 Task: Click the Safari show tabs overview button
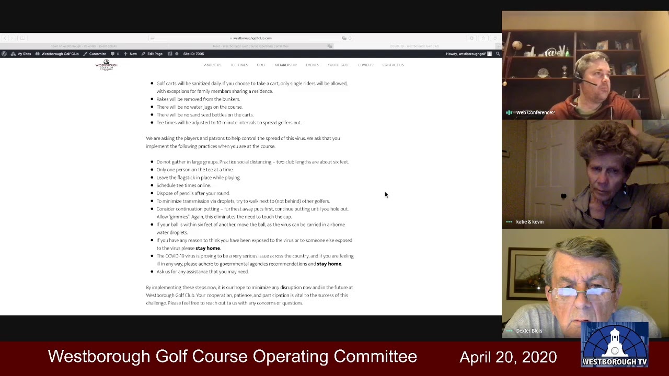(x=494, y=38)
